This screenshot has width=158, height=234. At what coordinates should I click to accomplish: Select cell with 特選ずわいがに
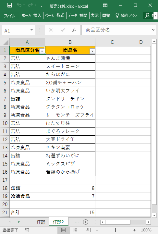click(70, 156)
